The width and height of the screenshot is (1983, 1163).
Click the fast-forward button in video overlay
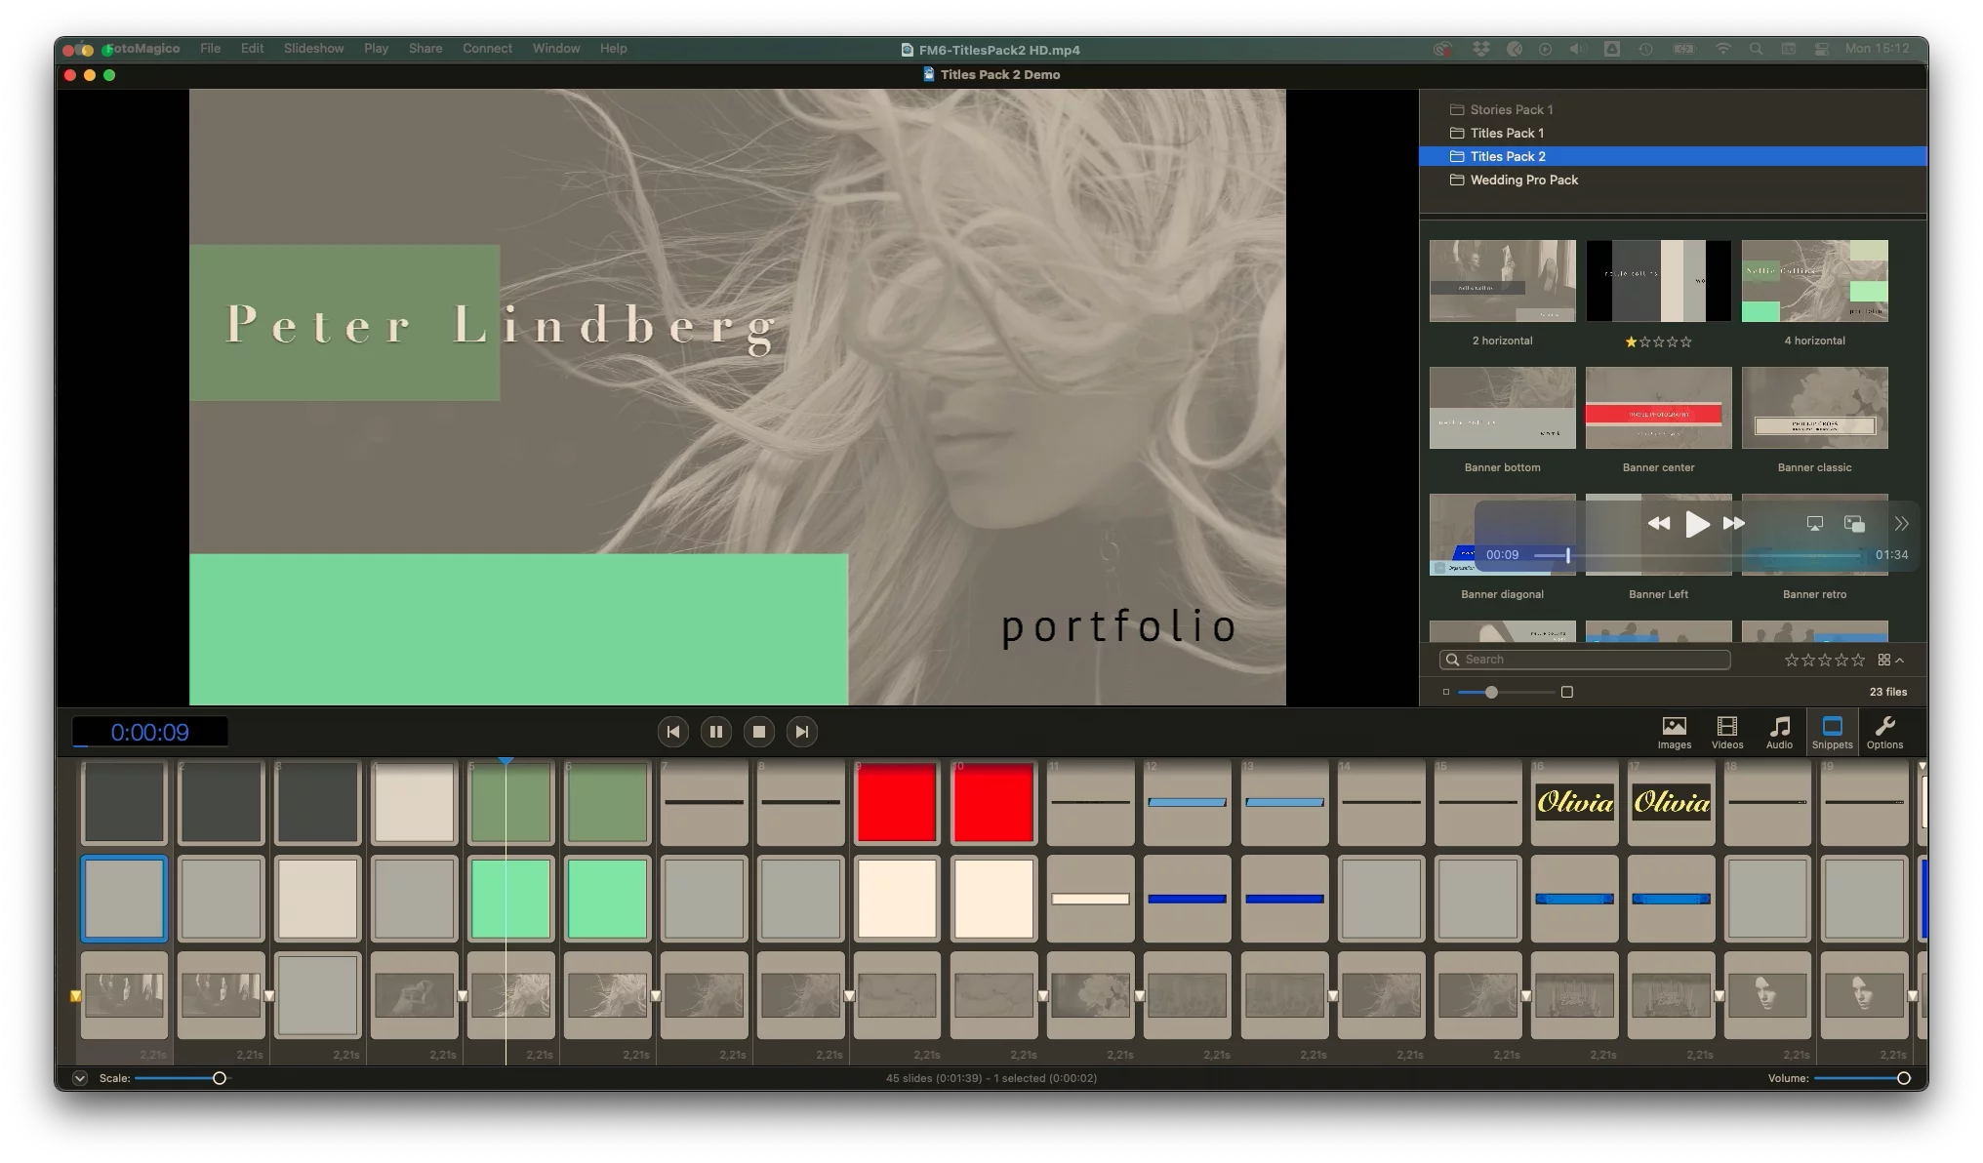click(x=1734, y=524)
